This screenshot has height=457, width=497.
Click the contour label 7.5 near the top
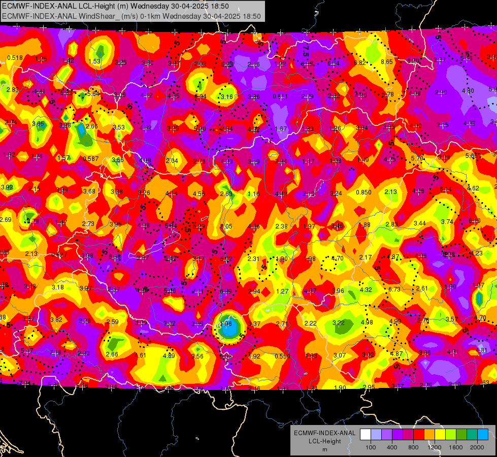tap(306, 50)
